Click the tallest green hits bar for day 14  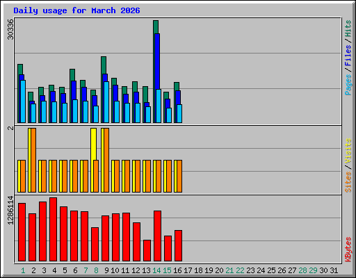(x=156, y=27)
